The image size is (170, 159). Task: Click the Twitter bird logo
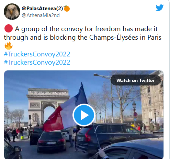coord(159,8)
